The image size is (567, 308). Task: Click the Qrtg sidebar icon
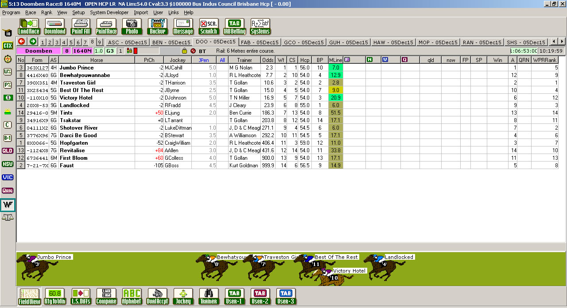tap(8, 191)
